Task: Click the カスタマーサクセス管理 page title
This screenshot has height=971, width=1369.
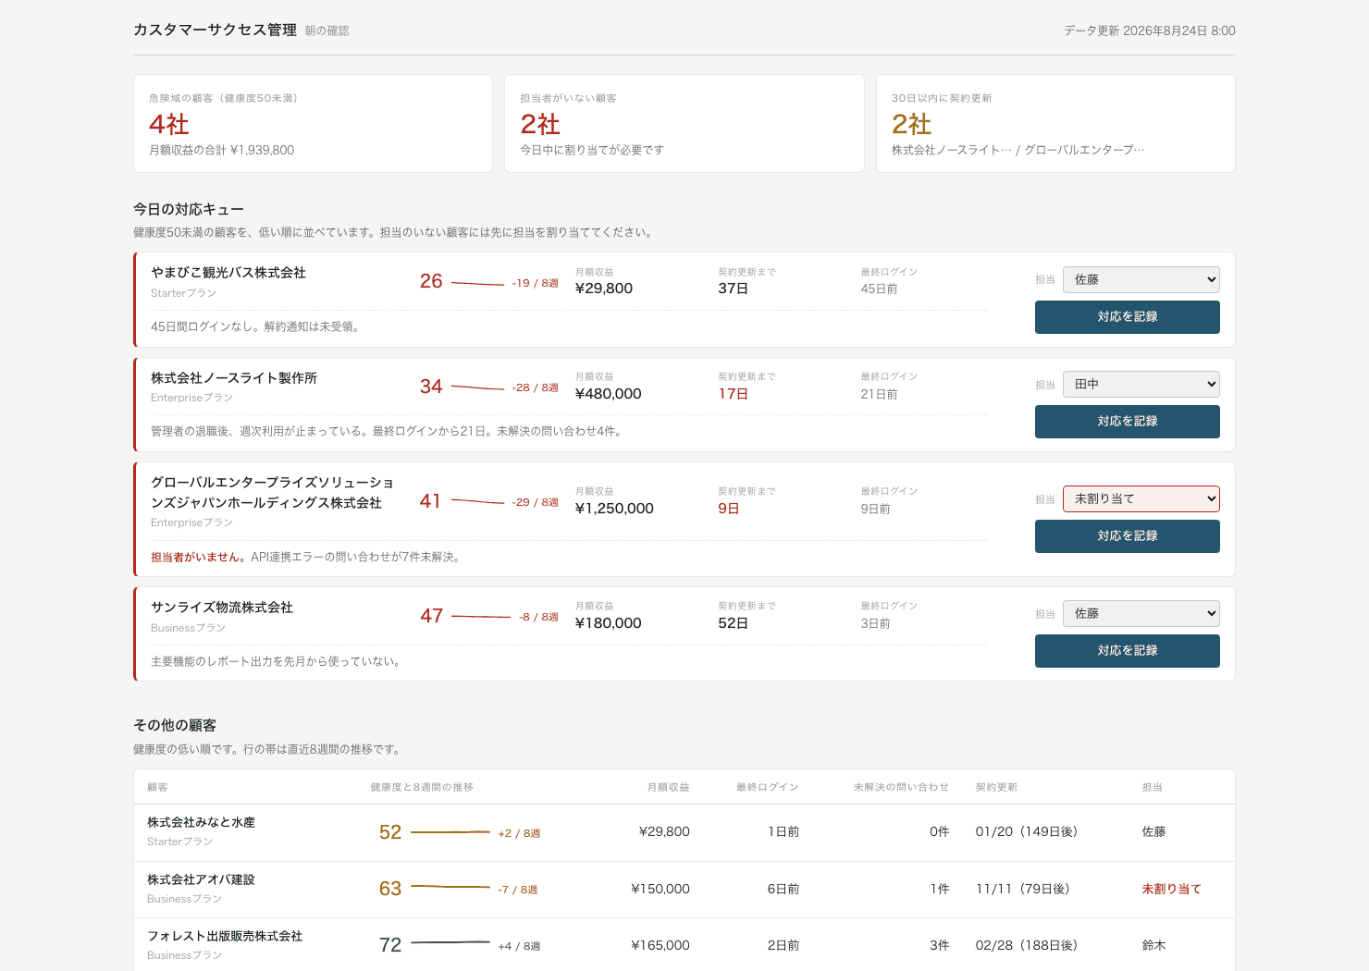Action: click(215, 30)
